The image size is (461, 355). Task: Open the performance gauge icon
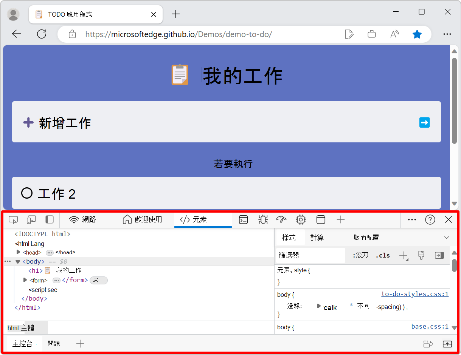281,219
